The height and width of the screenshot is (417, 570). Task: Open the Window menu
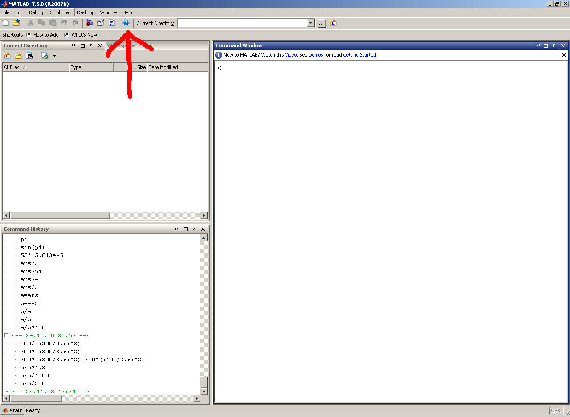point(109,12)
